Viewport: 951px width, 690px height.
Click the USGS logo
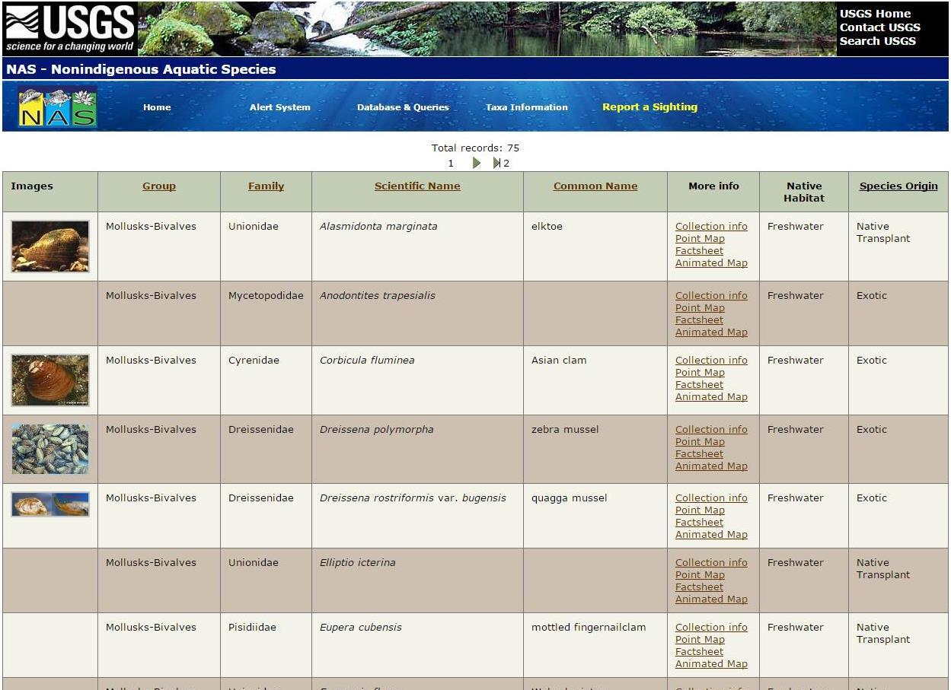click(x=70, y=29)
